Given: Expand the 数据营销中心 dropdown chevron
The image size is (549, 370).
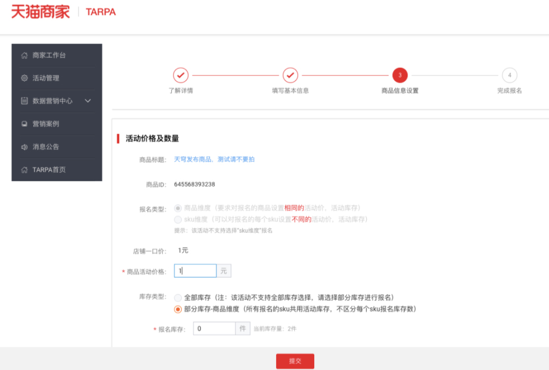Looking at the screenshot, I should pyautogui.click(x=88, y=101).
